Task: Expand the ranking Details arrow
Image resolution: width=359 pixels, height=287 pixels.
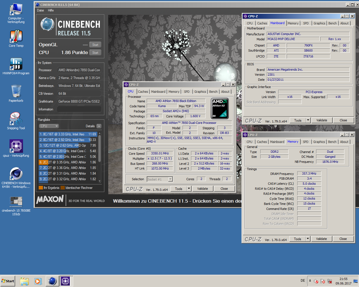Action: click(99, 126)
